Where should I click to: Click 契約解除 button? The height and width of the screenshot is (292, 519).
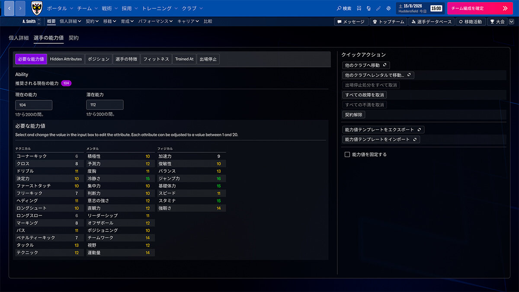[354, 115]
